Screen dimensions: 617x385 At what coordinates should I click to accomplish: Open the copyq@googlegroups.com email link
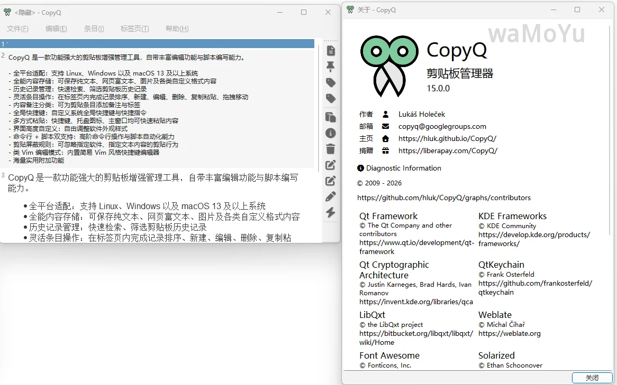(x=442, y=127)
